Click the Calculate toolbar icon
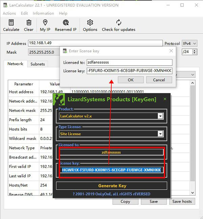The width and height of the screenshot is (203, 219). coord(11,23)
